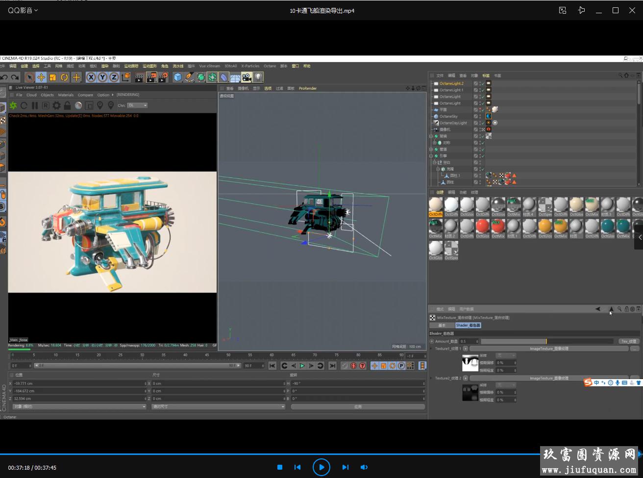The image size is (643, 478).
Task: Click the Texture1 ImageTexture_图像纹理 button
Action: [x=549, y=349]
